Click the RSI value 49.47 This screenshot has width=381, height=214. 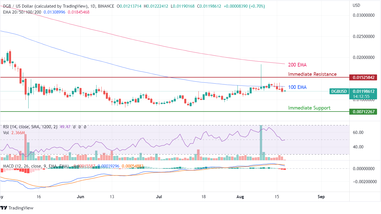(65, 127)
